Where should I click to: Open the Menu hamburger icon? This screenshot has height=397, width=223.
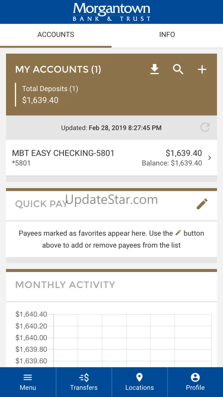tap(28, 377)
